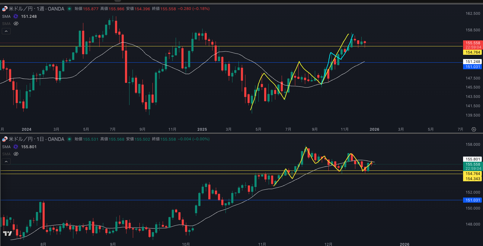Viewport: 483px width, 246px height.
Task: Show the hidden SMA indicator on daily chart
Action: (x=16, y=154)
